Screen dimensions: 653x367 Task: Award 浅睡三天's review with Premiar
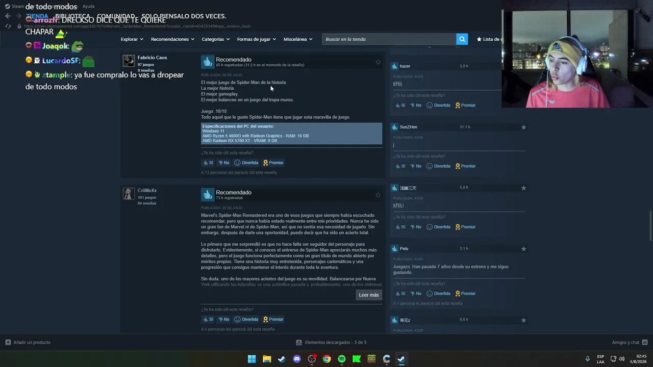[465, 227]
